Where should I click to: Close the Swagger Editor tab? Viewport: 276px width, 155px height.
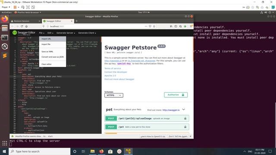pos(72,21)
